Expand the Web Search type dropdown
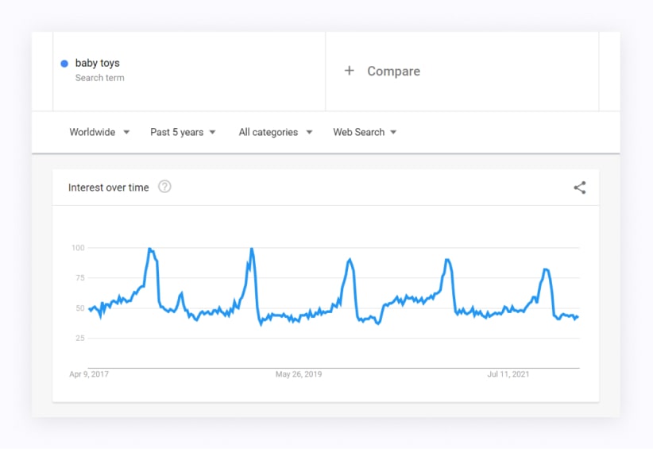 tap(364, 132)
